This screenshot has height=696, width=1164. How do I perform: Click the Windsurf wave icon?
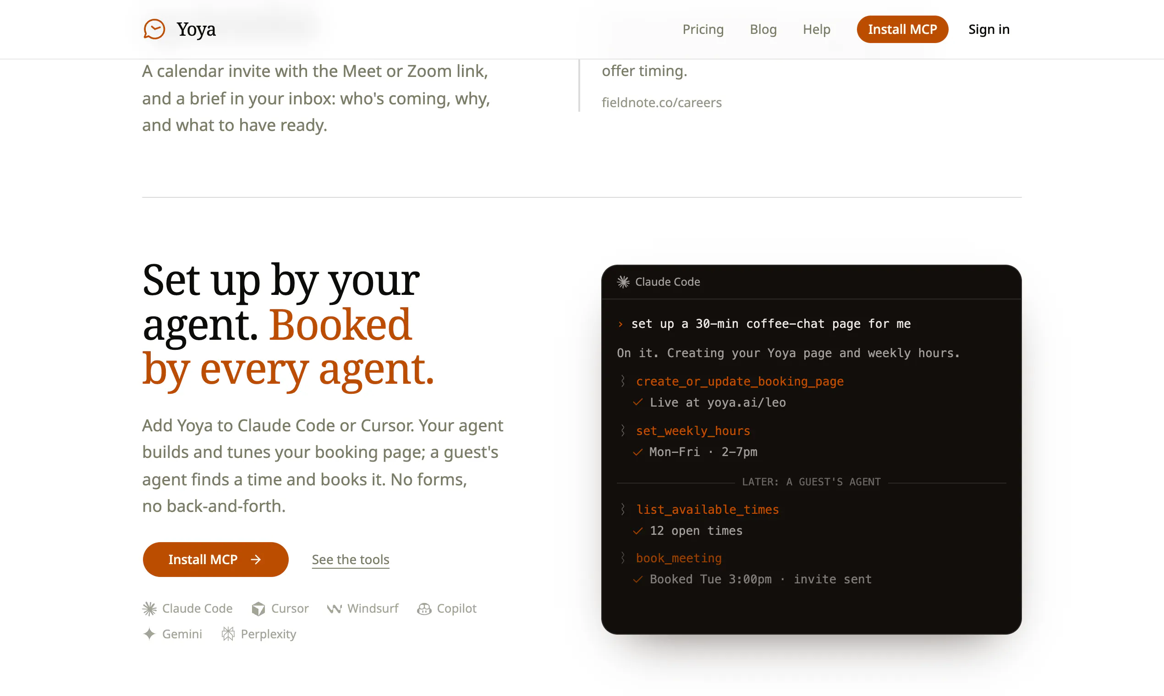click(334, 608)
